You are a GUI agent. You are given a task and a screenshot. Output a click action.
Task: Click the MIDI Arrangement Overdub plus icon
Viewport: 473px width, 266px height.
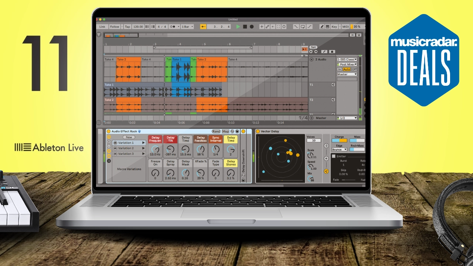(x=262, y=27)
